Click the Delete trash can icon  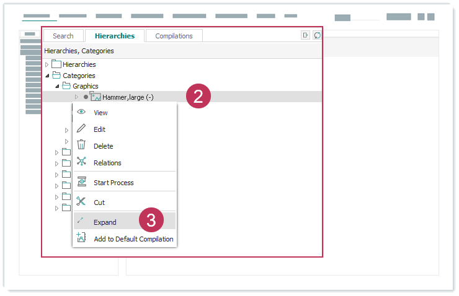coord(81,146)
